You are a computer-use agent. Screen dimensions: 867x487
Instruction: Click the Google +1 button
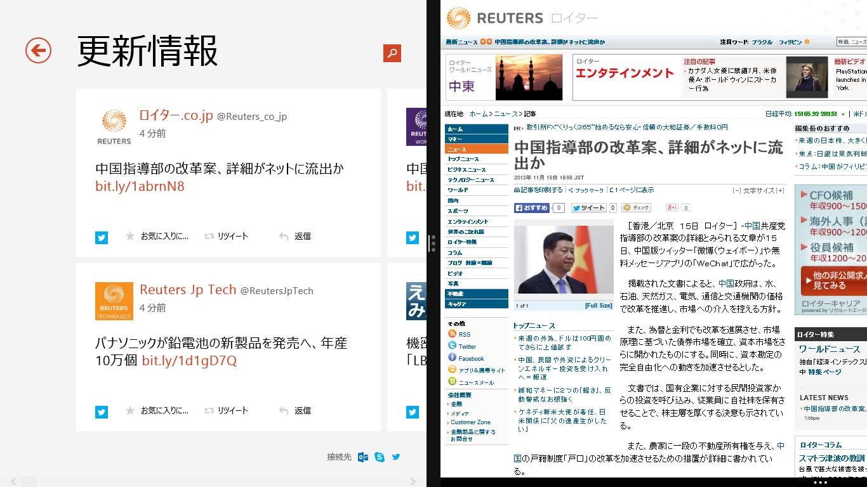[672, 207]
